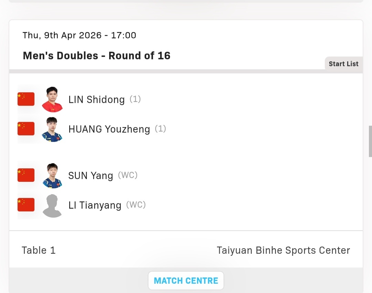This screenshot has width=372, height=293.
Task: Click the Table 1 label
Action: pyautogui.click(x=39, y=250)
